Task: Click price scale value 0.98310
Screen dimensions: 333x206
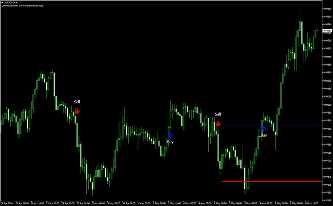Action: (328, 73)
